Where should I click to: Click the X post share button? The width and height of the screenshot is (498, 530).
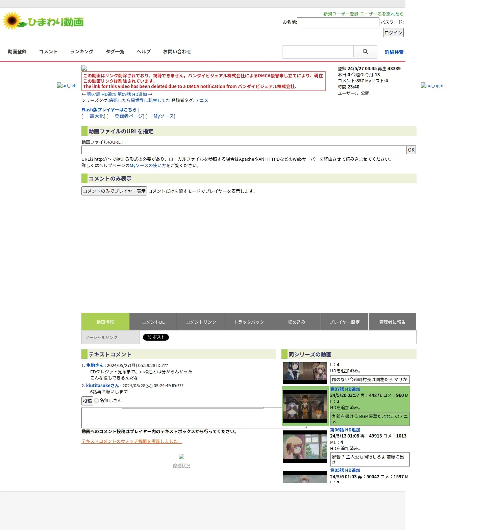pos(156,337)
